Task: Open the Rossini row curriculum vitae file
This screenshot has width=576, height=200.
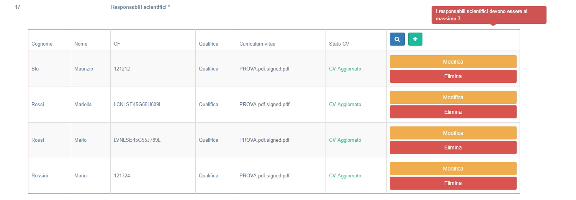Action: pos(264,176)
